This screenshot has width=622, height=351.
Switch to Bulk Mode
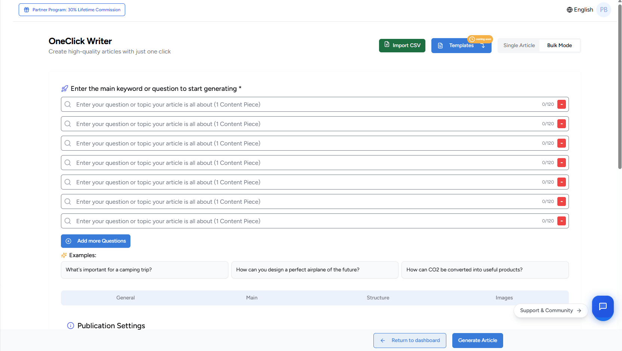point(559,46)
